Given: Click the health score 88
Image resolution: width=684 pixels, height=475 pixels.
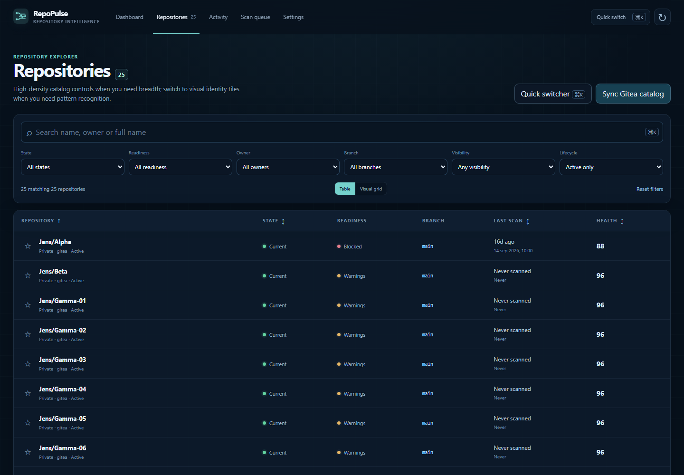Looking at the screenshot, I should tap(600, 246).
